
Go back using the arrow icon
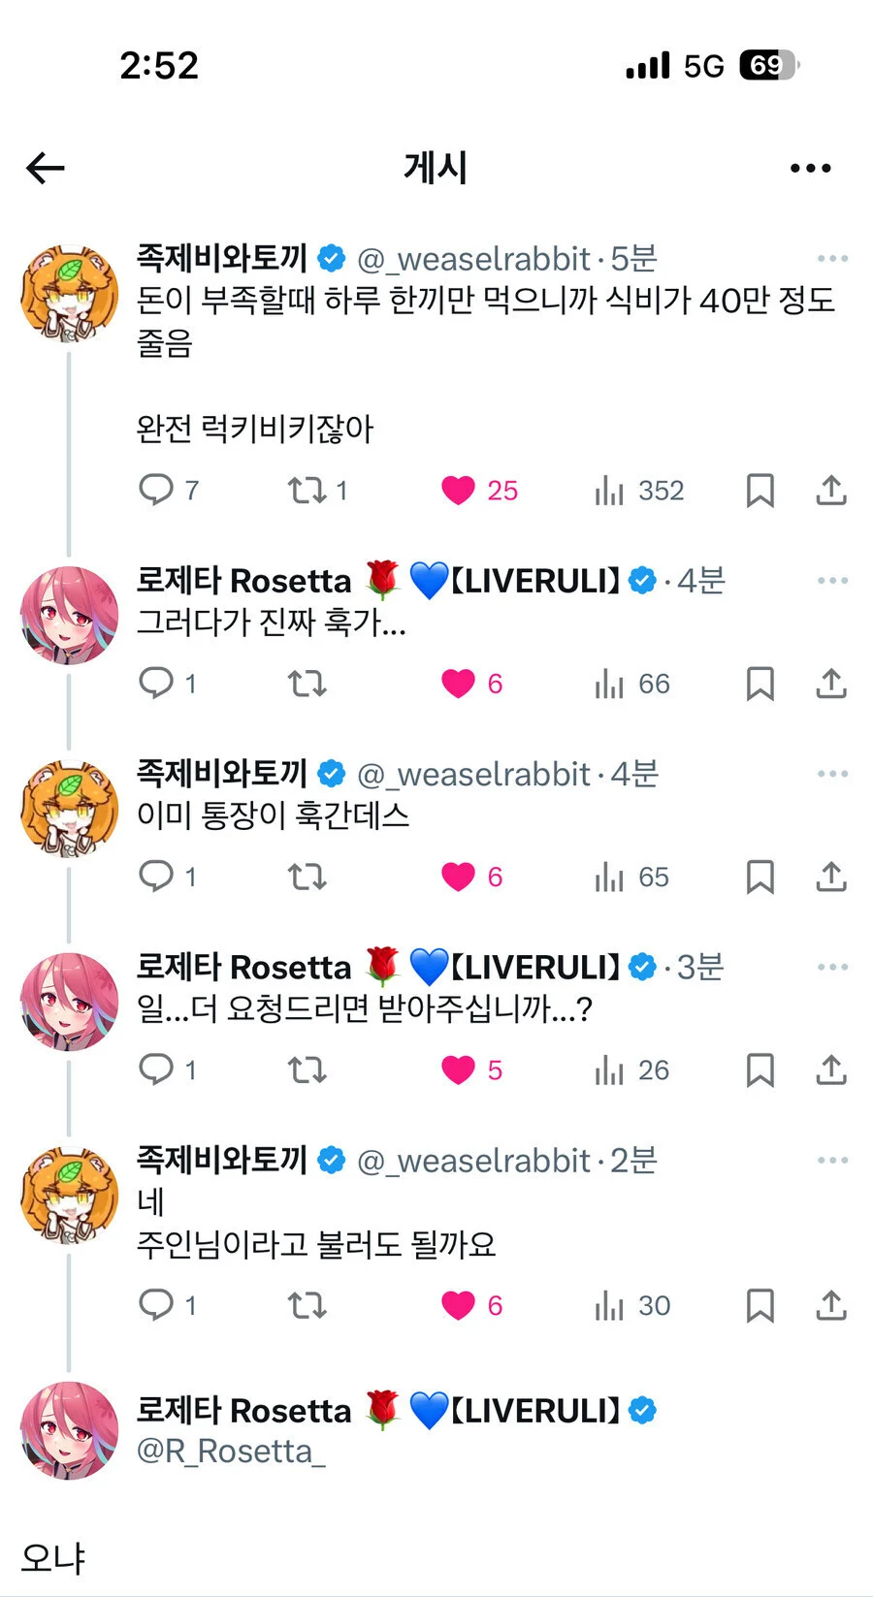(45, 168)
